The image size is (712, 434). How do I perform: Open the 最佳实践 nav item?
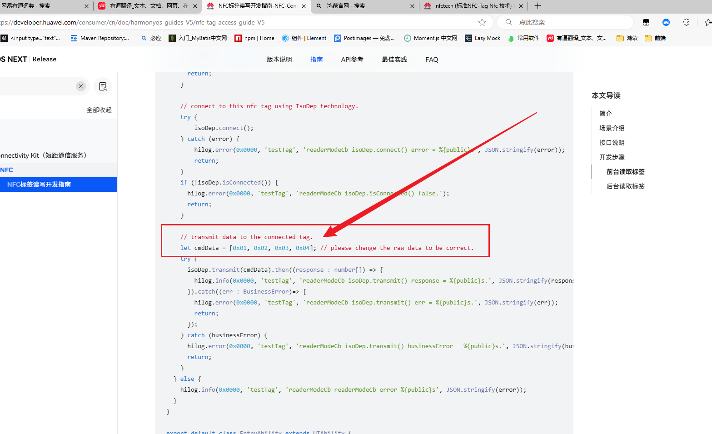tap(394, 60)
